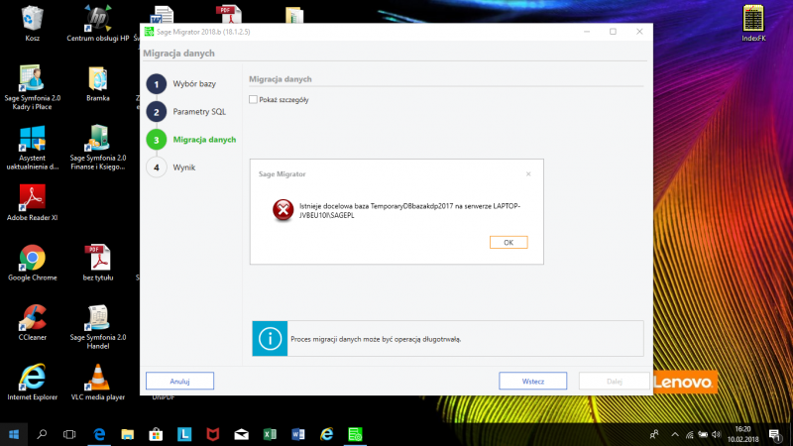Open VLC media player desktop icon

coord(97,382)
